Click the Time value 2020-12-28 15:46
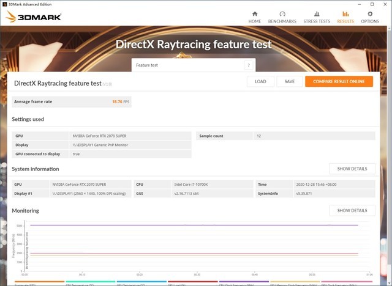392x286 pixels. (x=316, y=185)
